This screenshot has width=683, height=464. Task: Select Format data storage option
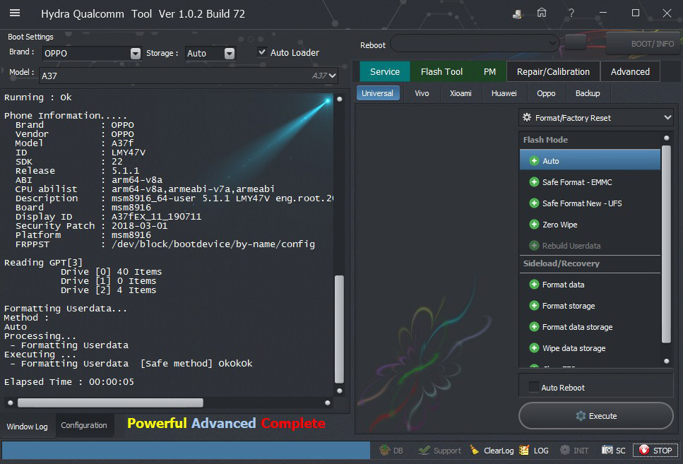click(590, 327)
